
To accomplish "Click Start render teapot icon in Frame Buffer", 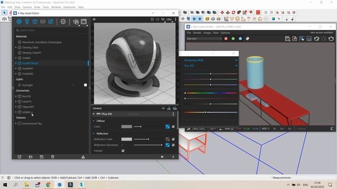I will [331, 38].
